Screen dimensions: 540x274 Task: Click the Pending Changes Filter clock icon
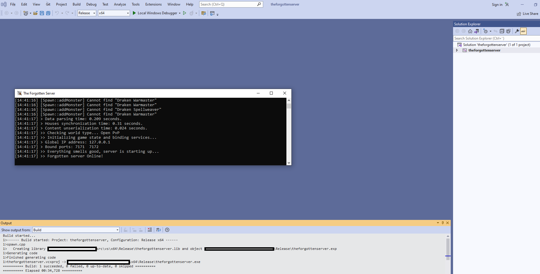[485, 31]
